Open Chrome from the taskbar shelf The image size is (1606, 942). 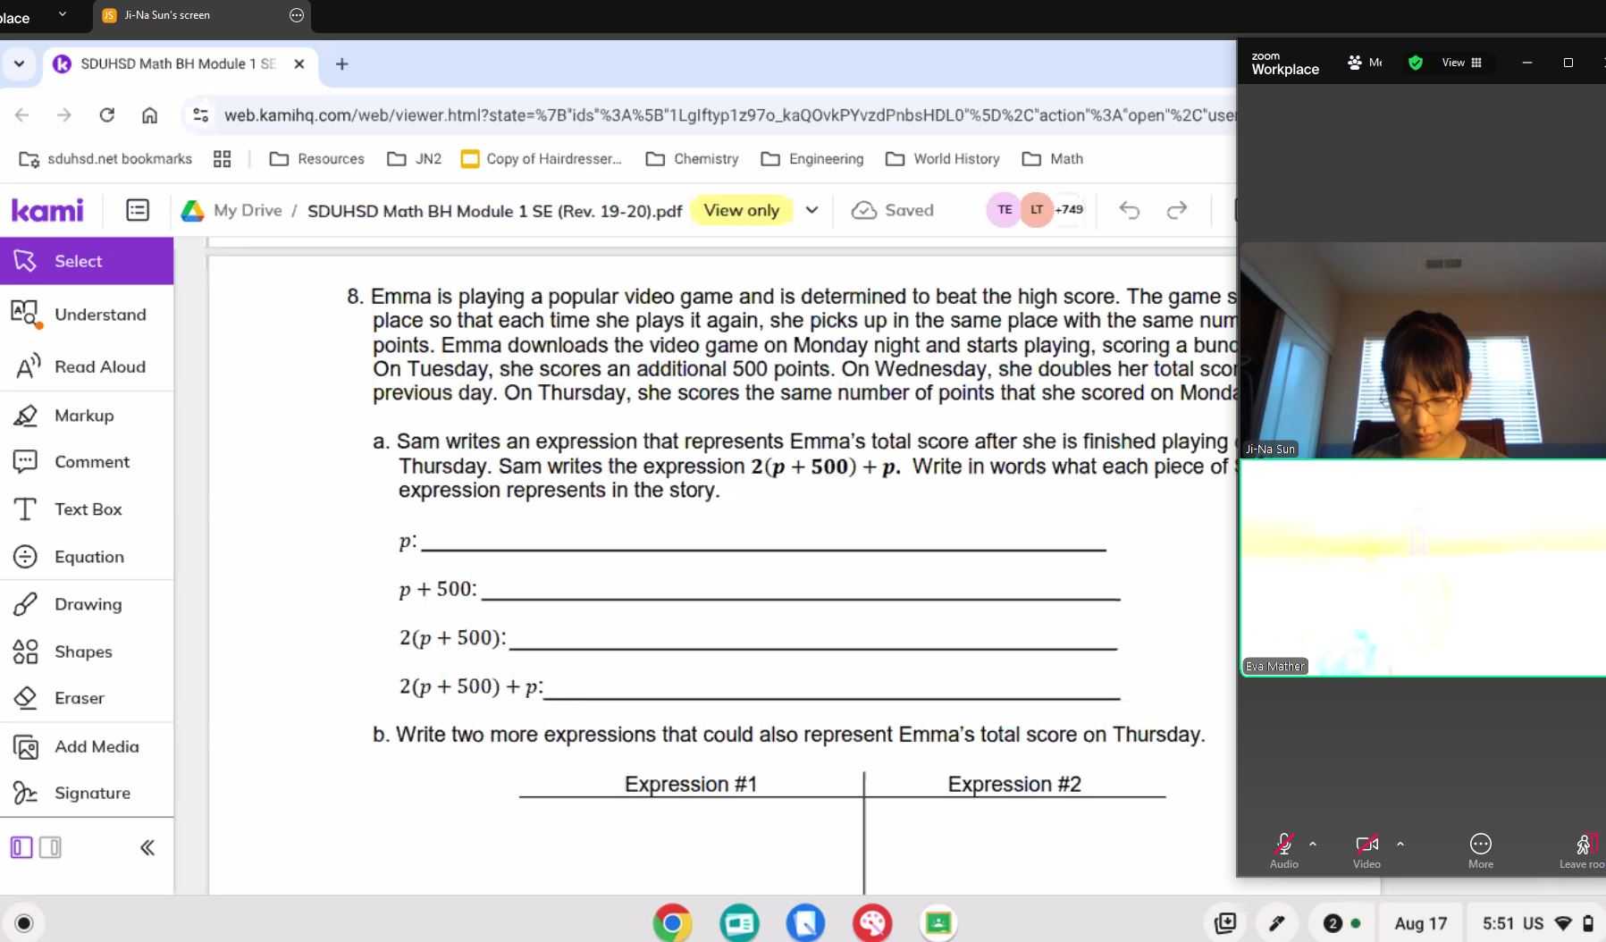(672, 923)
